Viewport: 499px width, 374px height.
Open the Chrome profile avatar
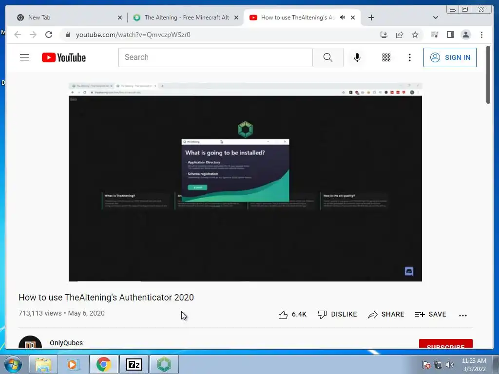(465, 35)
